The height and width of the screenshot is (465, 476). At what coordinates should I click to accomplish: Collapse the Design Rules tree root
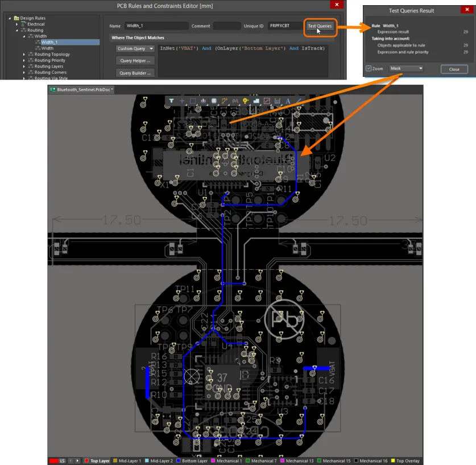point(10,18)
